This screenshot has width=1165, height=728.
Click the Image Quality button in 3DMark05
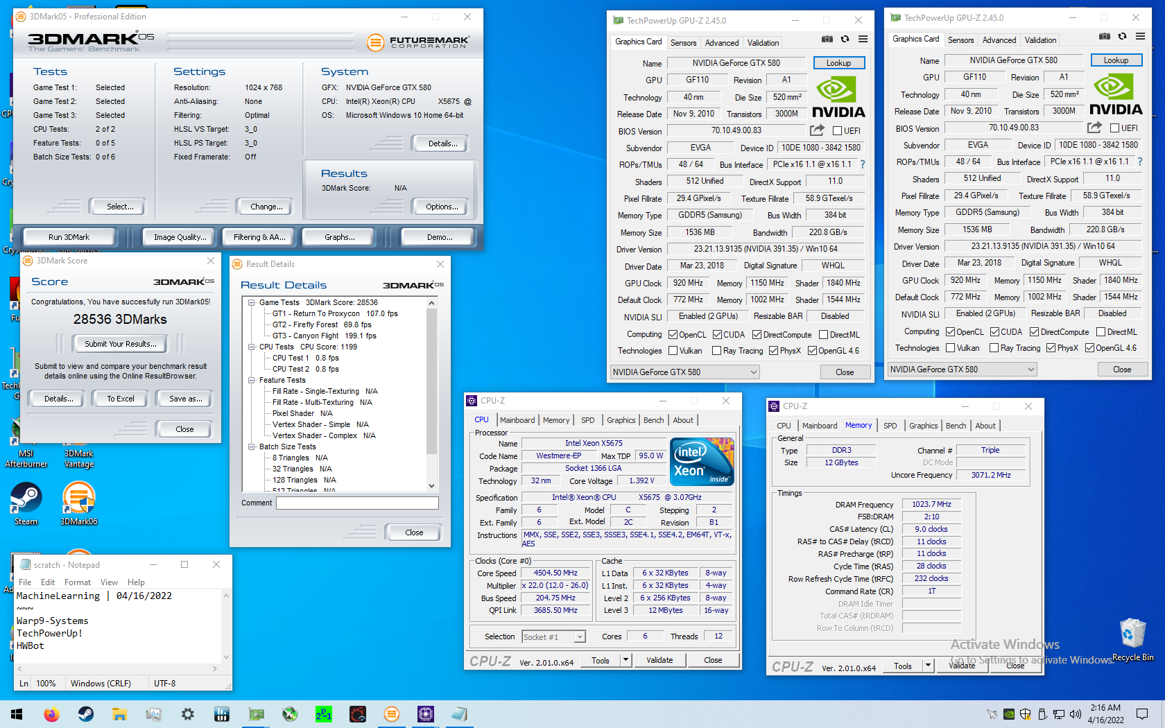(180, 237)
